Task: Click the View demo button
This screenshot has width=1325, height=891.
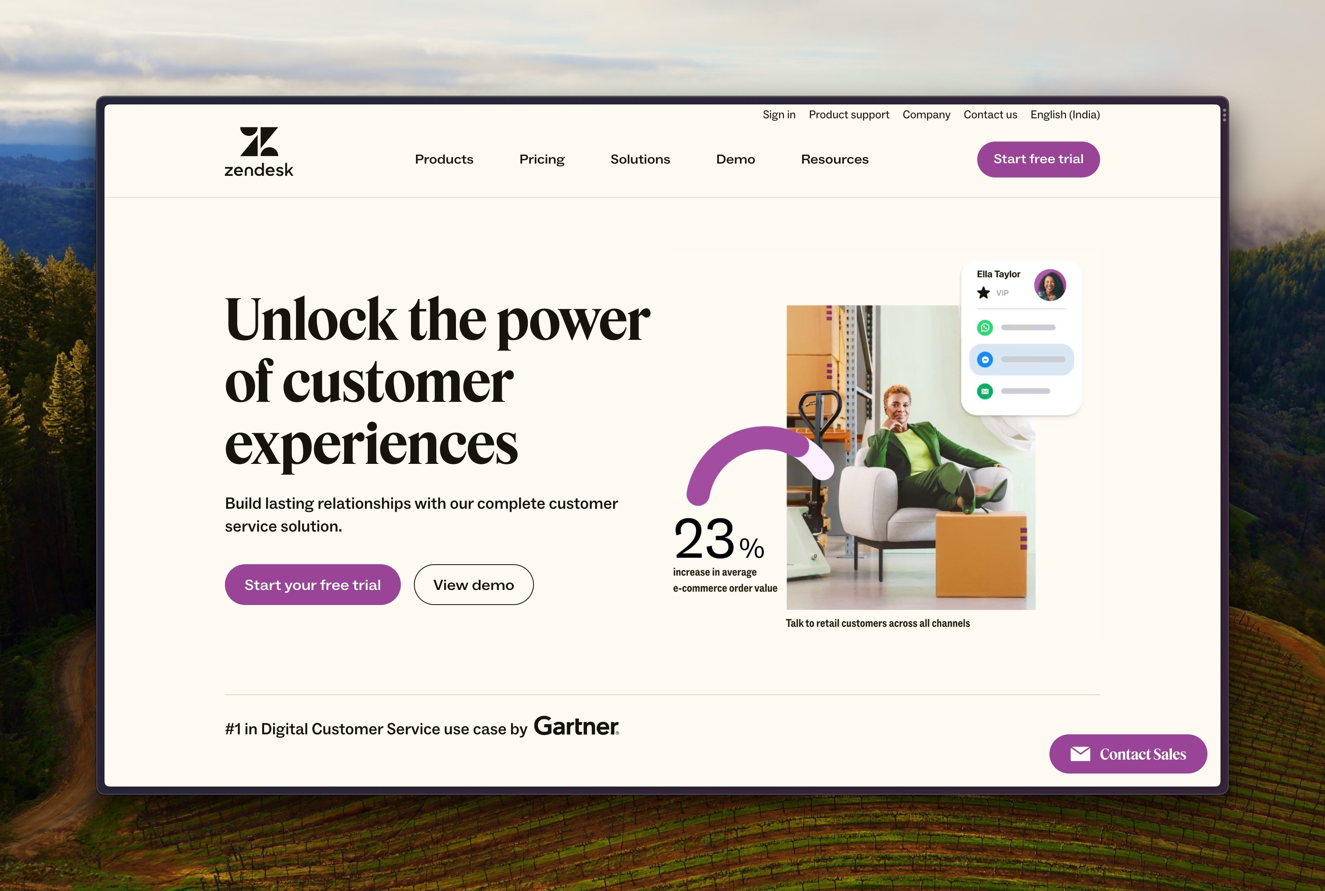Action: tap(474, 585)
